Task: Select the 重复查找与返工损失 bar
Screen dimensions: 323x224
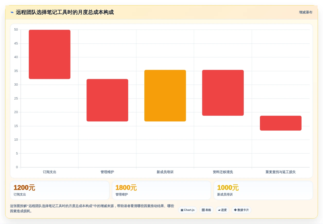Action: [x=281, y=123]
